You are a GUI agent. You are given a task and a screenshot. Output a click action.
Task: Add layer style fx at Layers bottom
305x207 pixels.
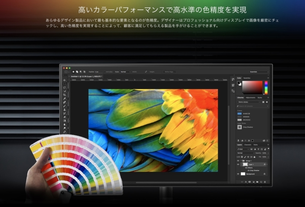point(246,182)
